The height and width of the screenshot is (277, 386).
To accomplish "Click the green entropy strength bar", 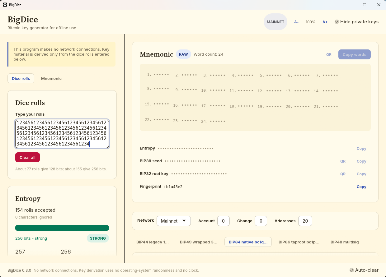I will coord(62,228).
